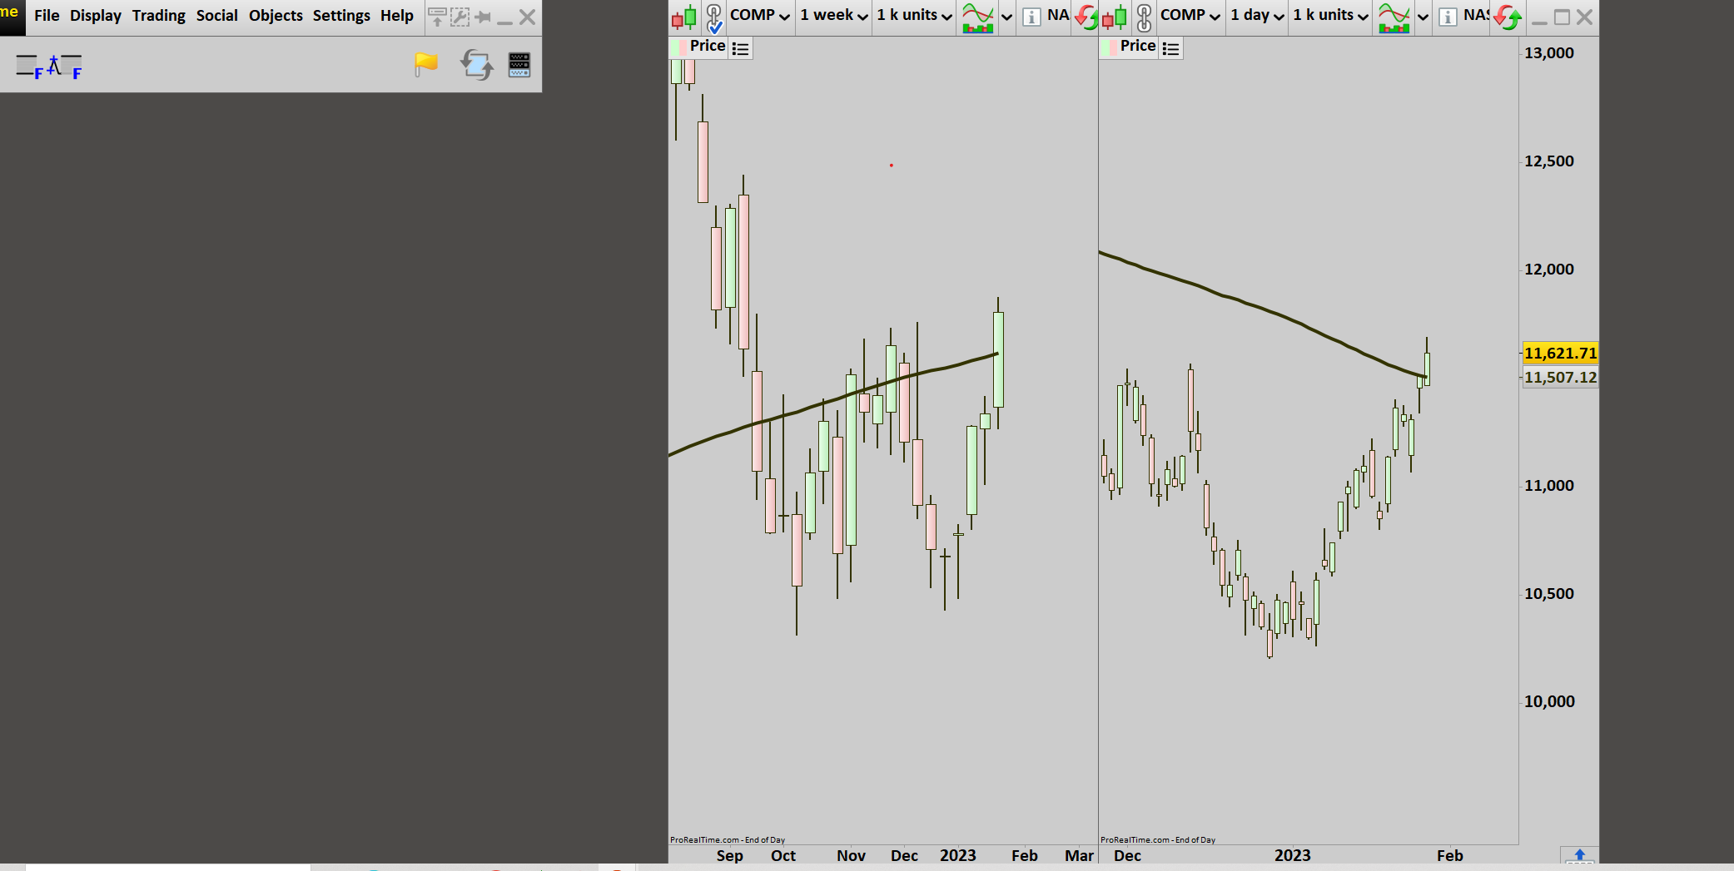Open the 1 k units dropdown on daily chart
Image resolution: width=1734 pixels, height=871 pixels.
point(1330,16)
